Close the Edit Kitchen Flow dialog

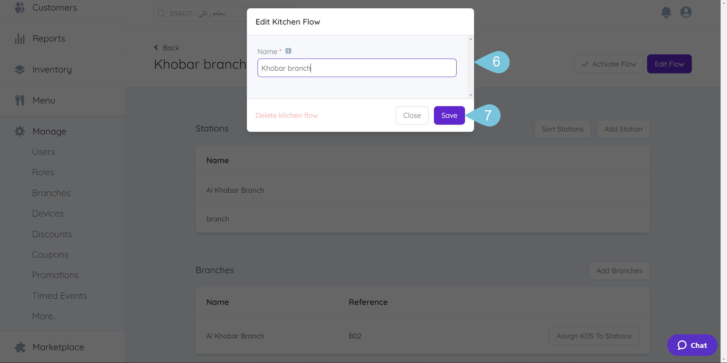(x=412, y=116)
